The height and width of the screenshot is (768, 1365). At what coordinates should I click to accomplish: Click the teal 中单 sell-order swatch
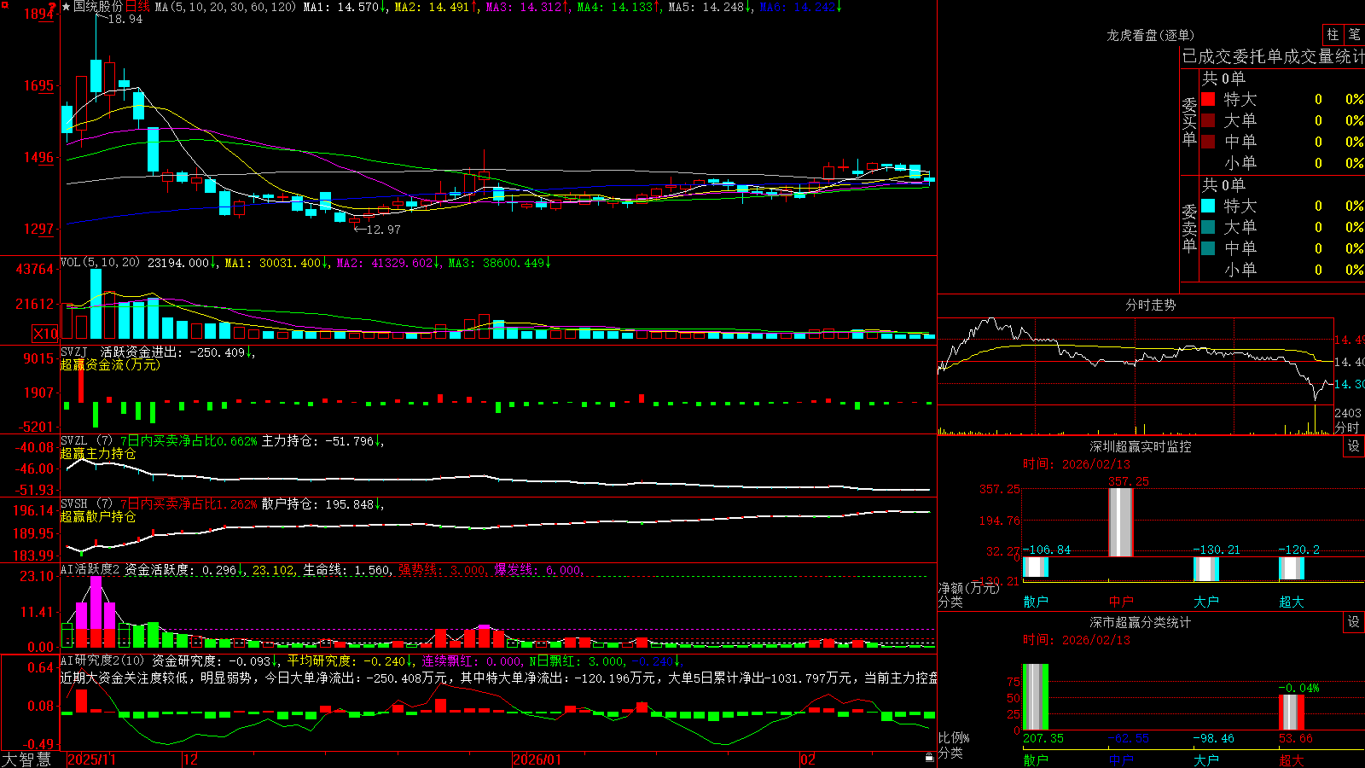tap(1208, 248)
